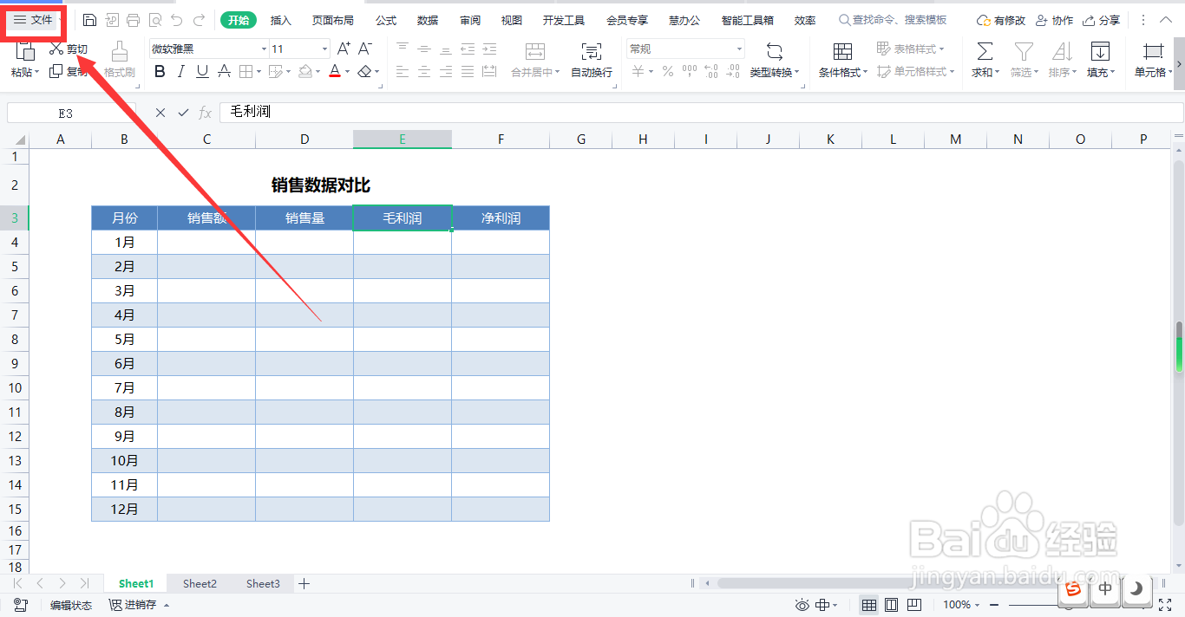Click the increase indent icon
Image resolution: width=1185 pixels, height=617 pixels.
tap(489, 49)
